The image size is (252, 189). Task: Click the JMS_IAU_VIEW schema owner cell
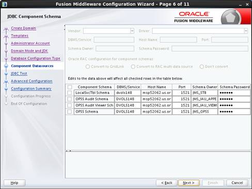click(x=204, y=105)
